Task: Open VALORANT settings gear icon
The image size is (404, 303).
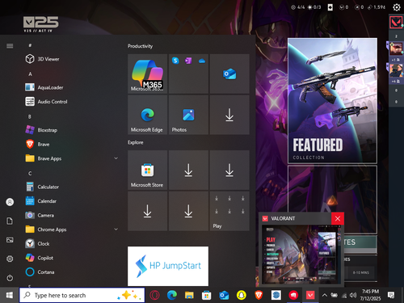Action: 397,7
